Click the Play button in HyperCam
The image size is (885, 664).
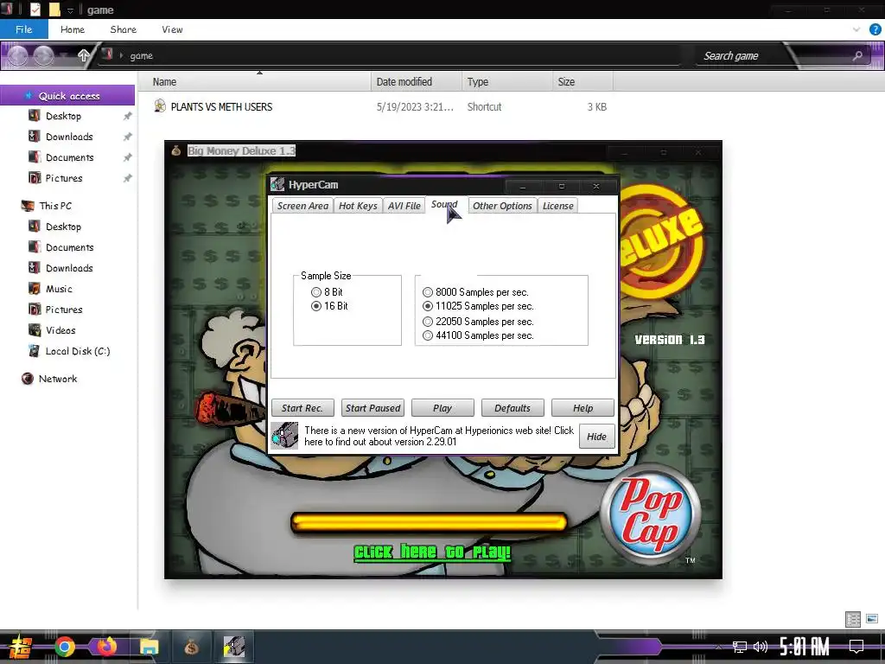click(442, 408)
